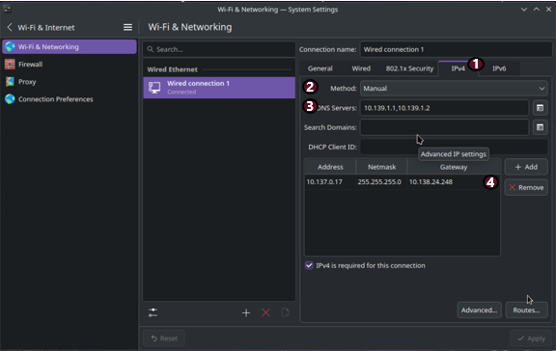Click Add to add an IP address
Image resolution: width=556 pixels, height=351 pixels.
tap(526, 167)
